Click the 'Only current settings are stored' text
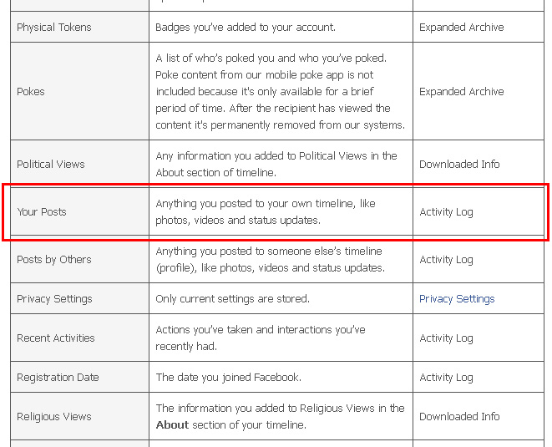This screenshot has width=552, height=447. 232,299
